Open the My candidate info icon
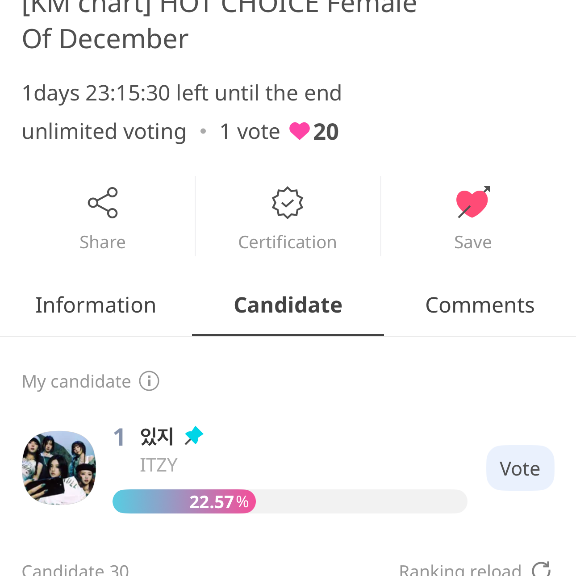 pos(149,381)
